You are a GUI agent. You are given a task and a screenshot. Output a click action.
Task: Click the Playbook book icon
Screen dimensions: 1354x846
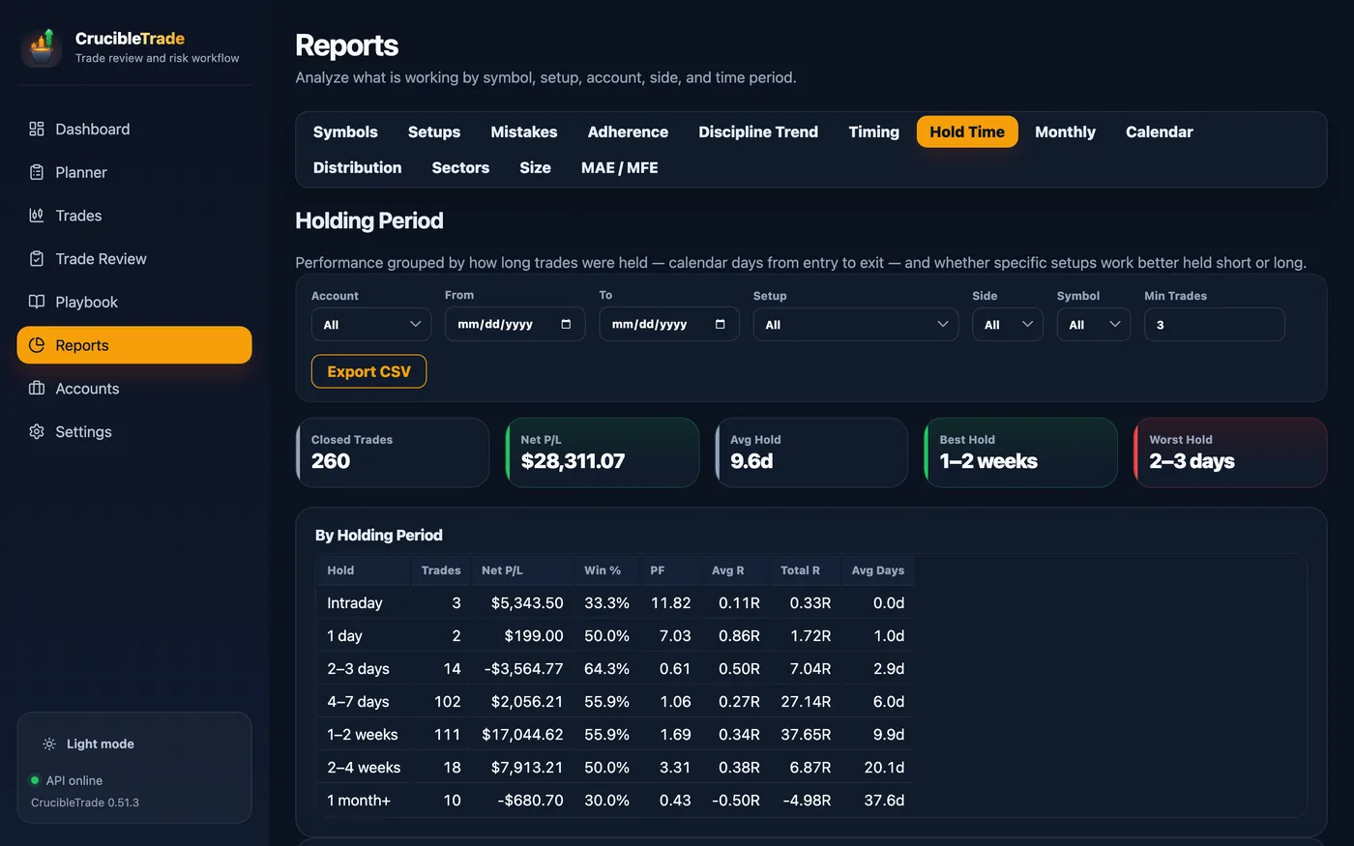tap(37, 302)
